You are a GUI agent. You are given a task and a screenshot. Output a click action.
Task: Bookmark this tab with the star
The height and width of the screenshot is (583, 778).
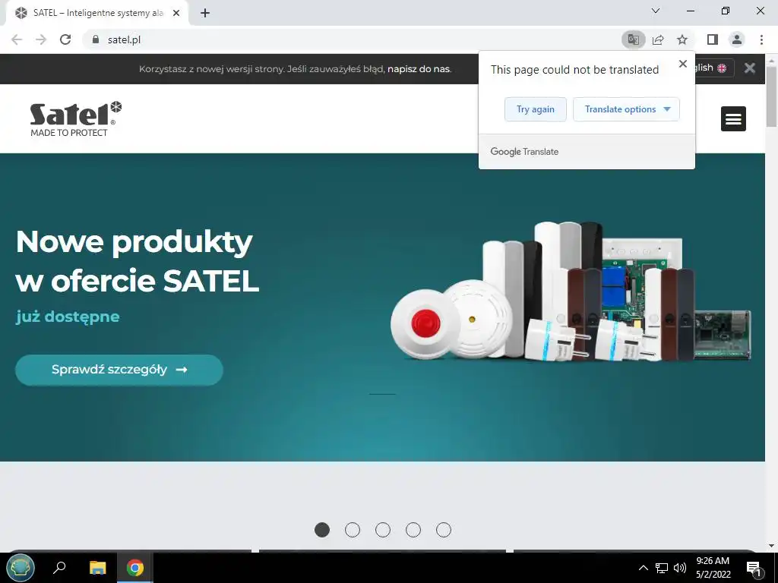[682, 39]
